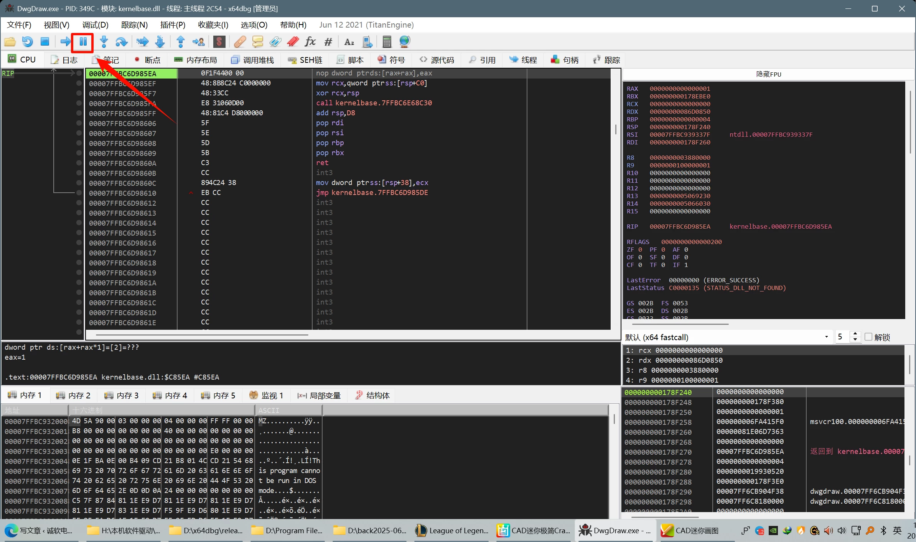
Task: Toggle breakpoint dot at address 00007FFBC6D98606
Action: pos(79,123)
